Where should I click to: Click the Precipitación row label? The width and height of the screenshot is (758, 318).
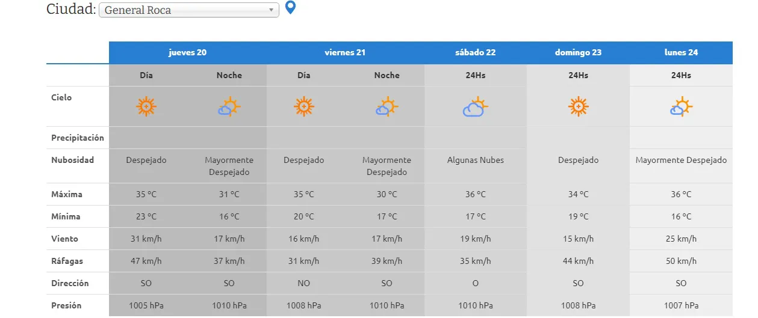(77, 138)
